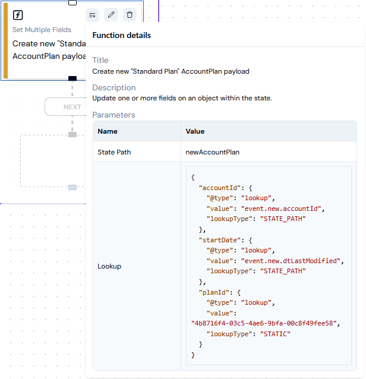The width and height of the screenshot is (366, 379).
Task: Click the light-blue connector below the dashed placeholder
Action: coord(72,187)
